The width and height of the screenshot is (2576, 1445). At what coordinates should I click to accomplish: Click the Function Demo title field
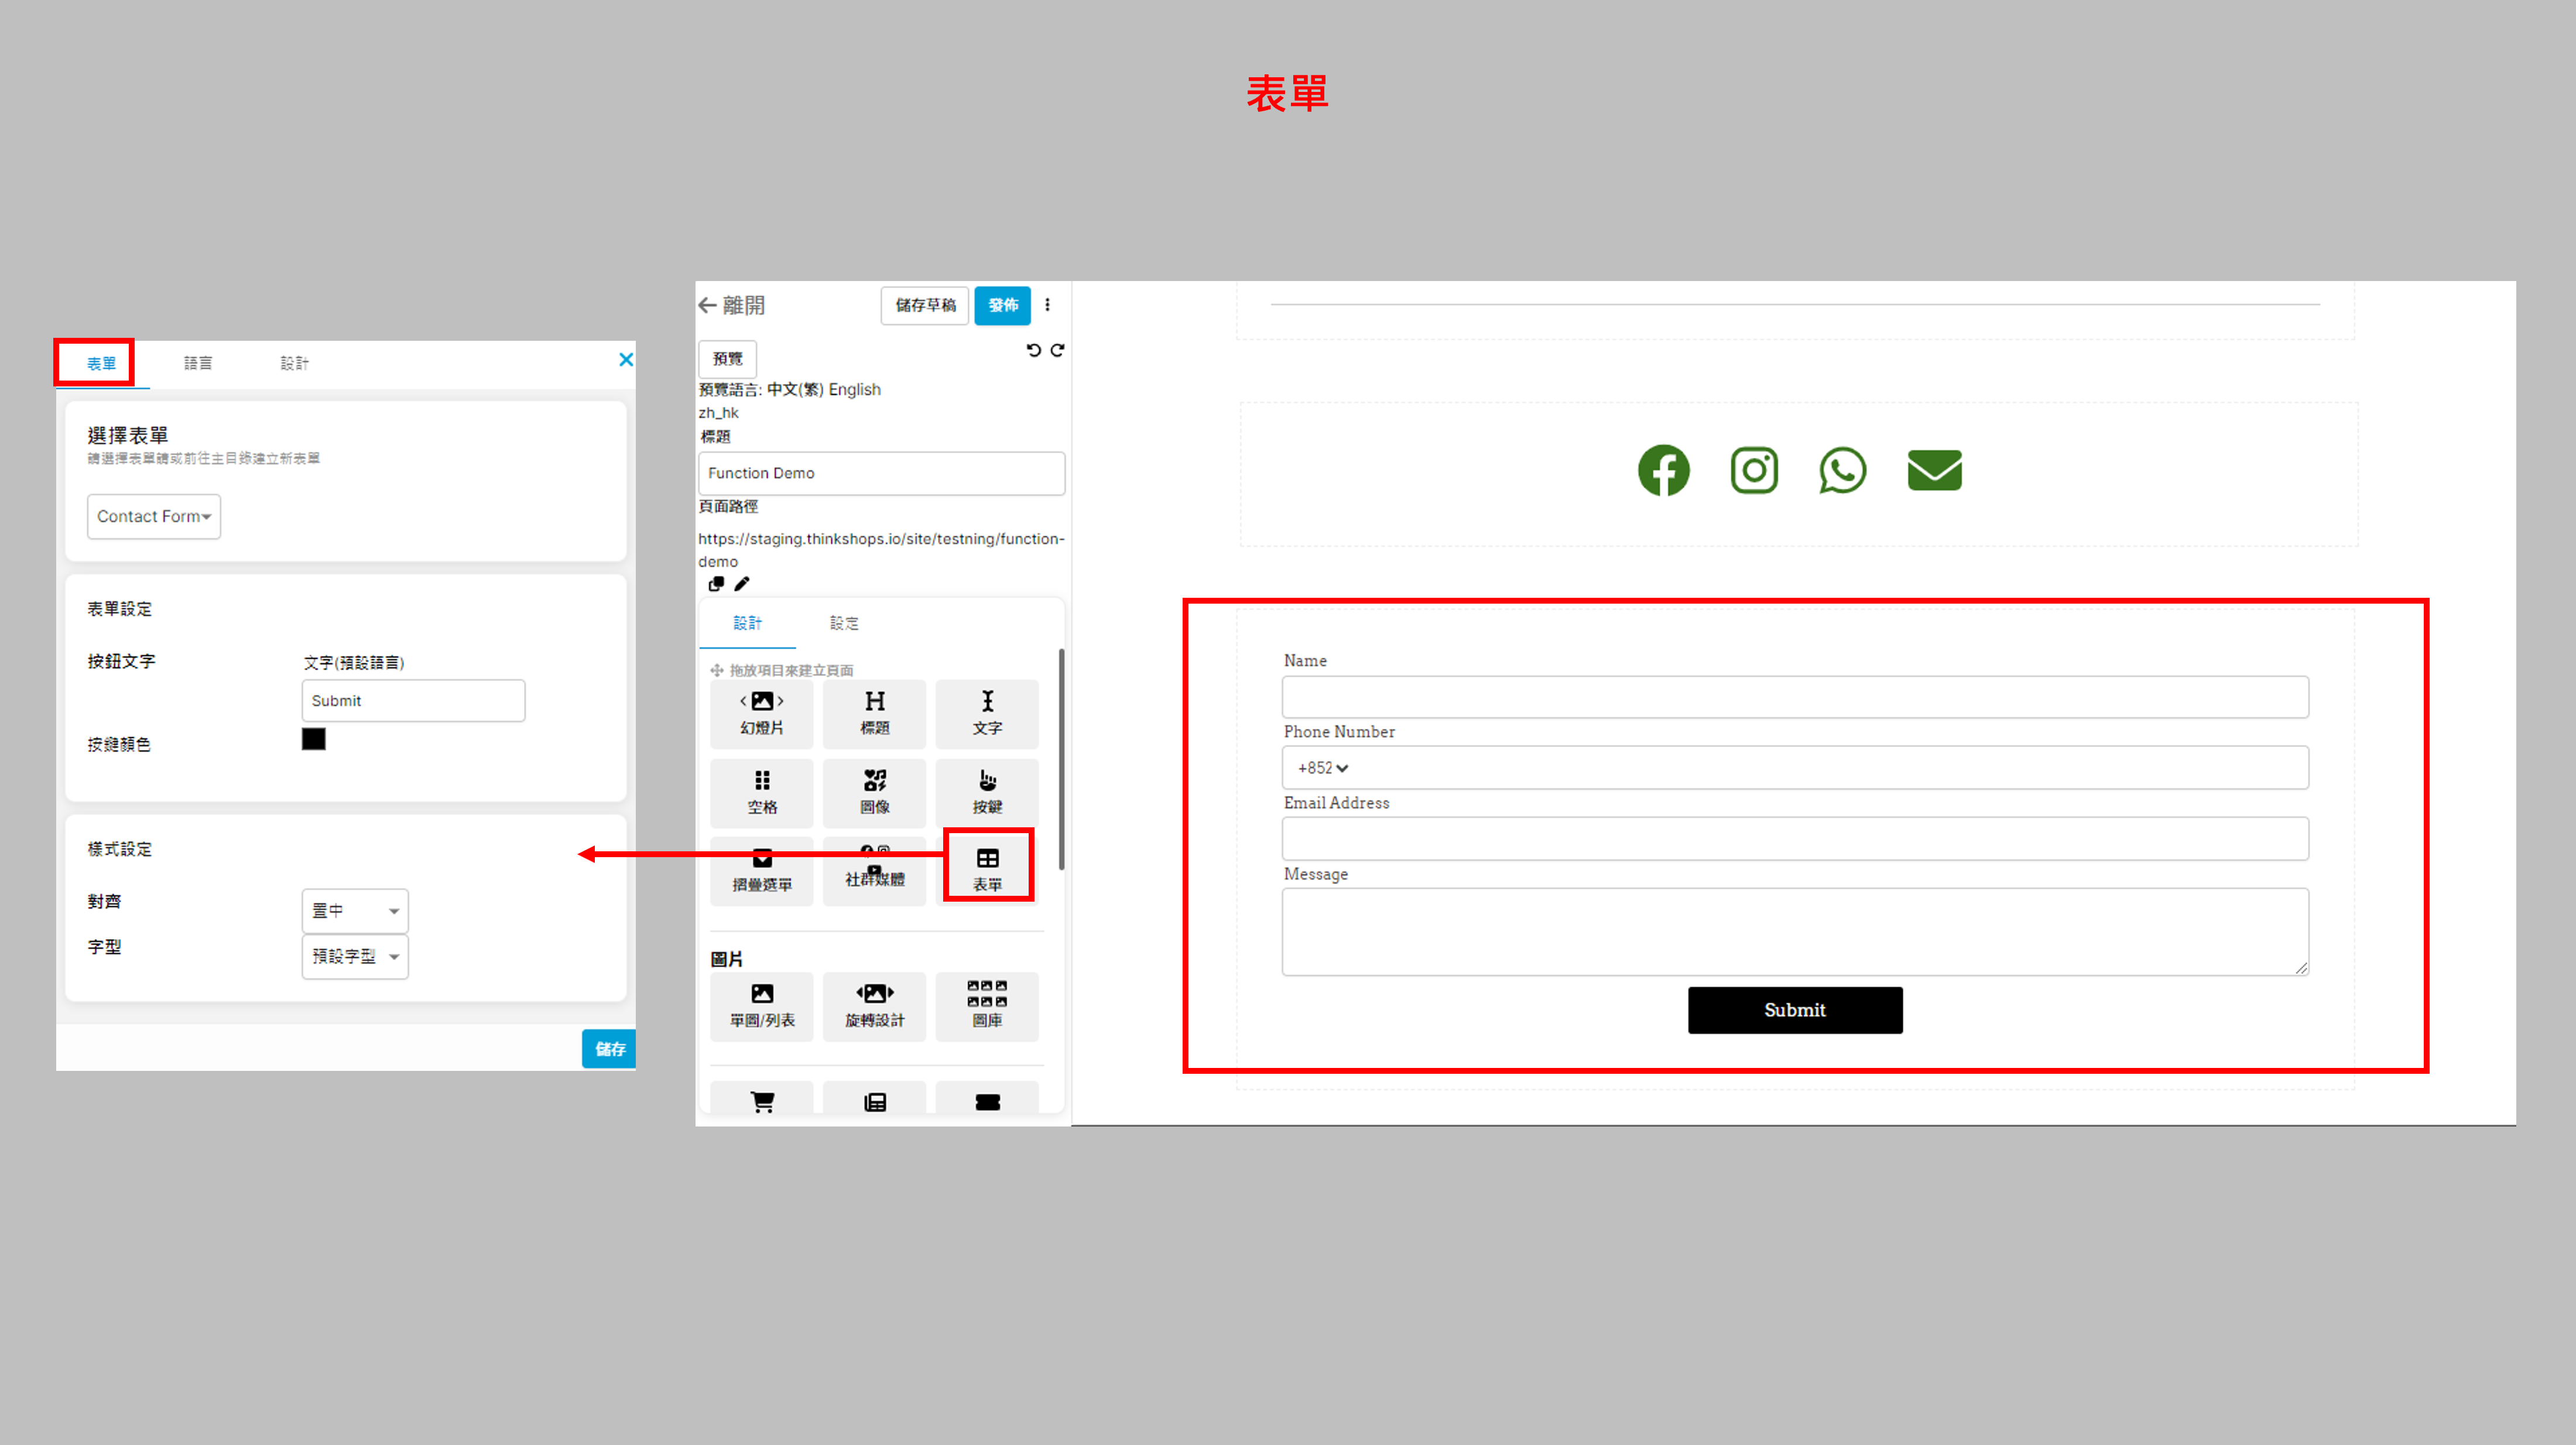[881, 473]
